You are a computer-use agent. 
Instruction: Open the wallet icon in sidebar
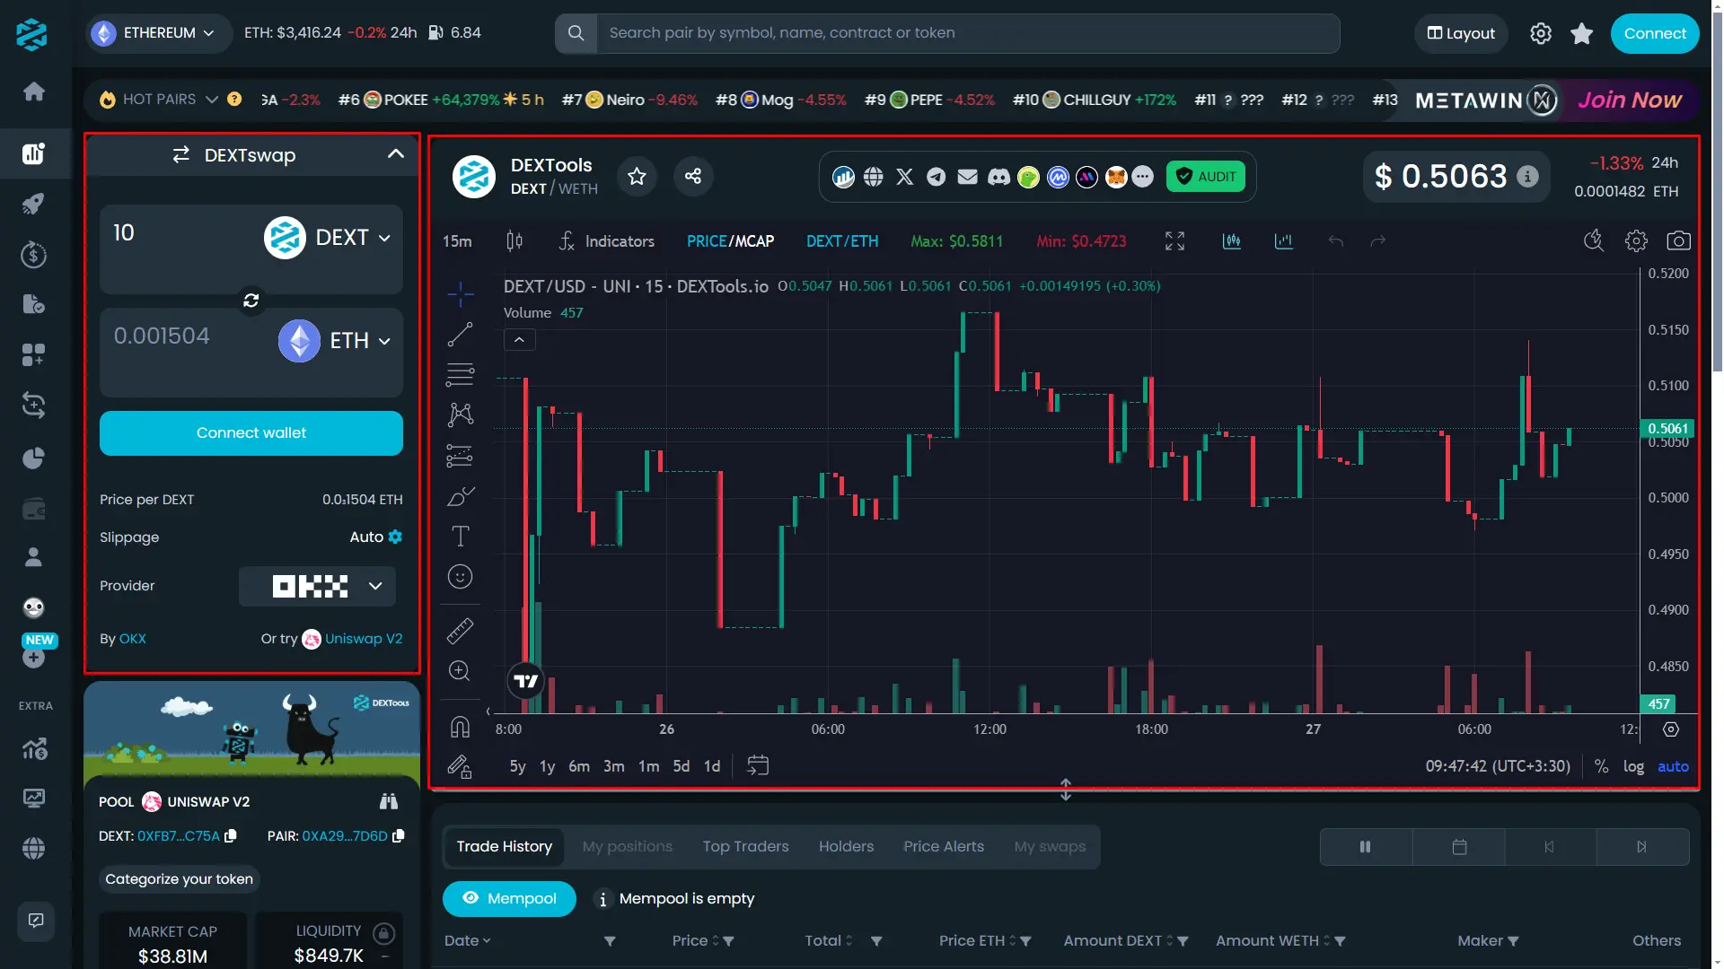click(34, 510)
